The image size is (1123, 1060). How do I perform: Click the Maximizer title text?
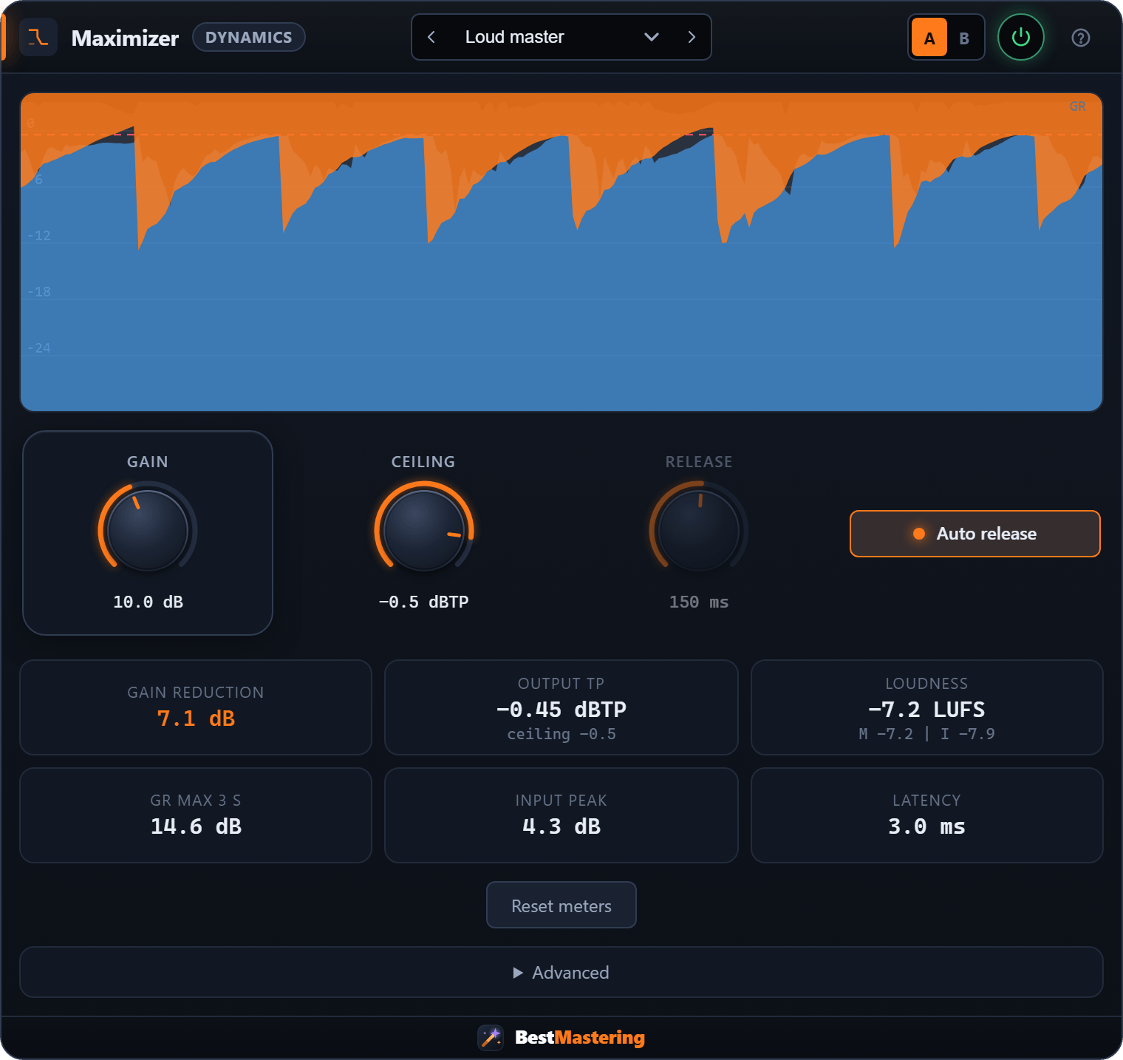(125, 38)
